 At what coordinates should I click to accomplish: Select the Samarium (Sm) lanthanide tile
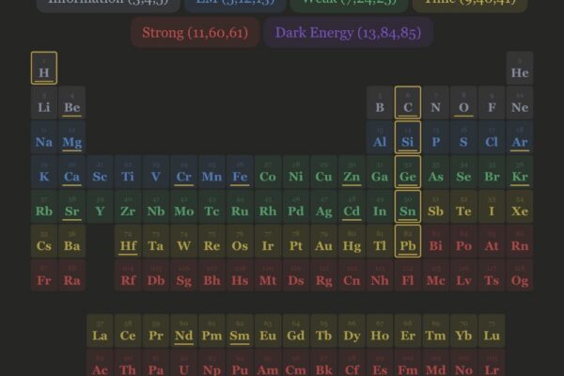tap(240, 332)
